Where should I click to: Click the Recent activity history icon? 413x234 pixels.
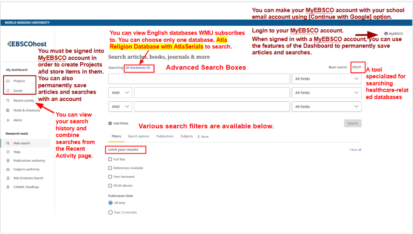point(8,101)
